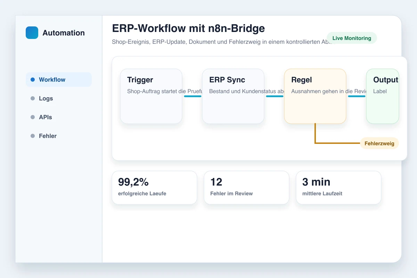The image size is (417, 278).
Task: Select the Trigger workflow node
Action: [151, 96]
